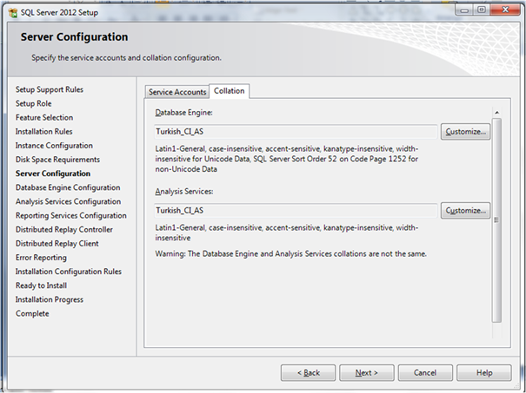
Task: Select Setup Role step in sidebar
Action: coord(34,103)
